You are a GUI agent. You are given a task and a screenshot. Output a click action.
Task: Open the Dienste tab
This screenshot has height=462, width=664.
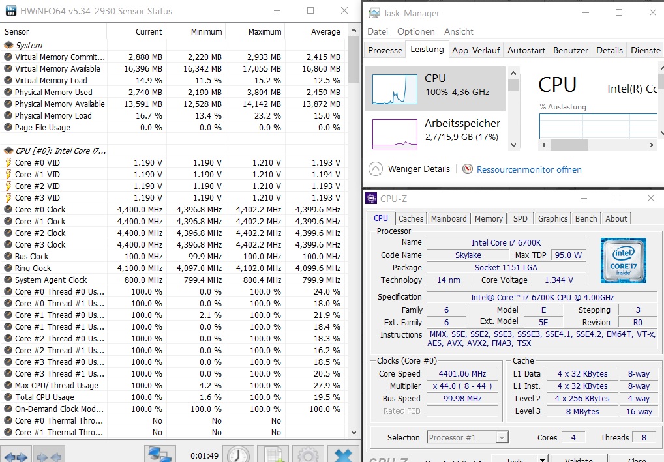645,50
